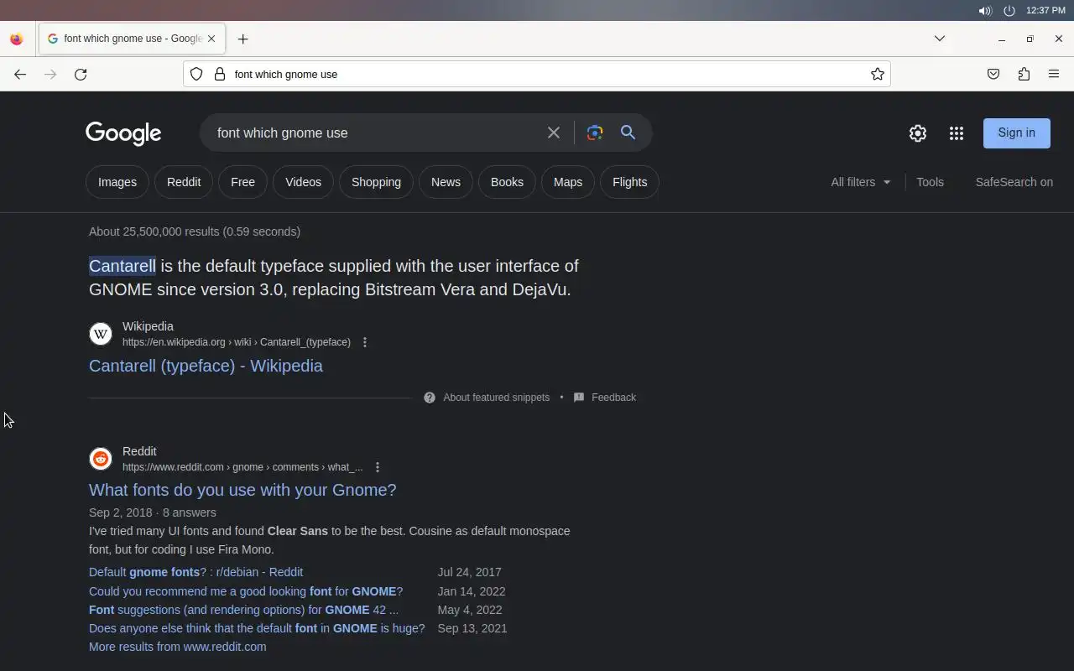
Task: Select the Shopping filter chip
Action: click(x=376, y=182)
